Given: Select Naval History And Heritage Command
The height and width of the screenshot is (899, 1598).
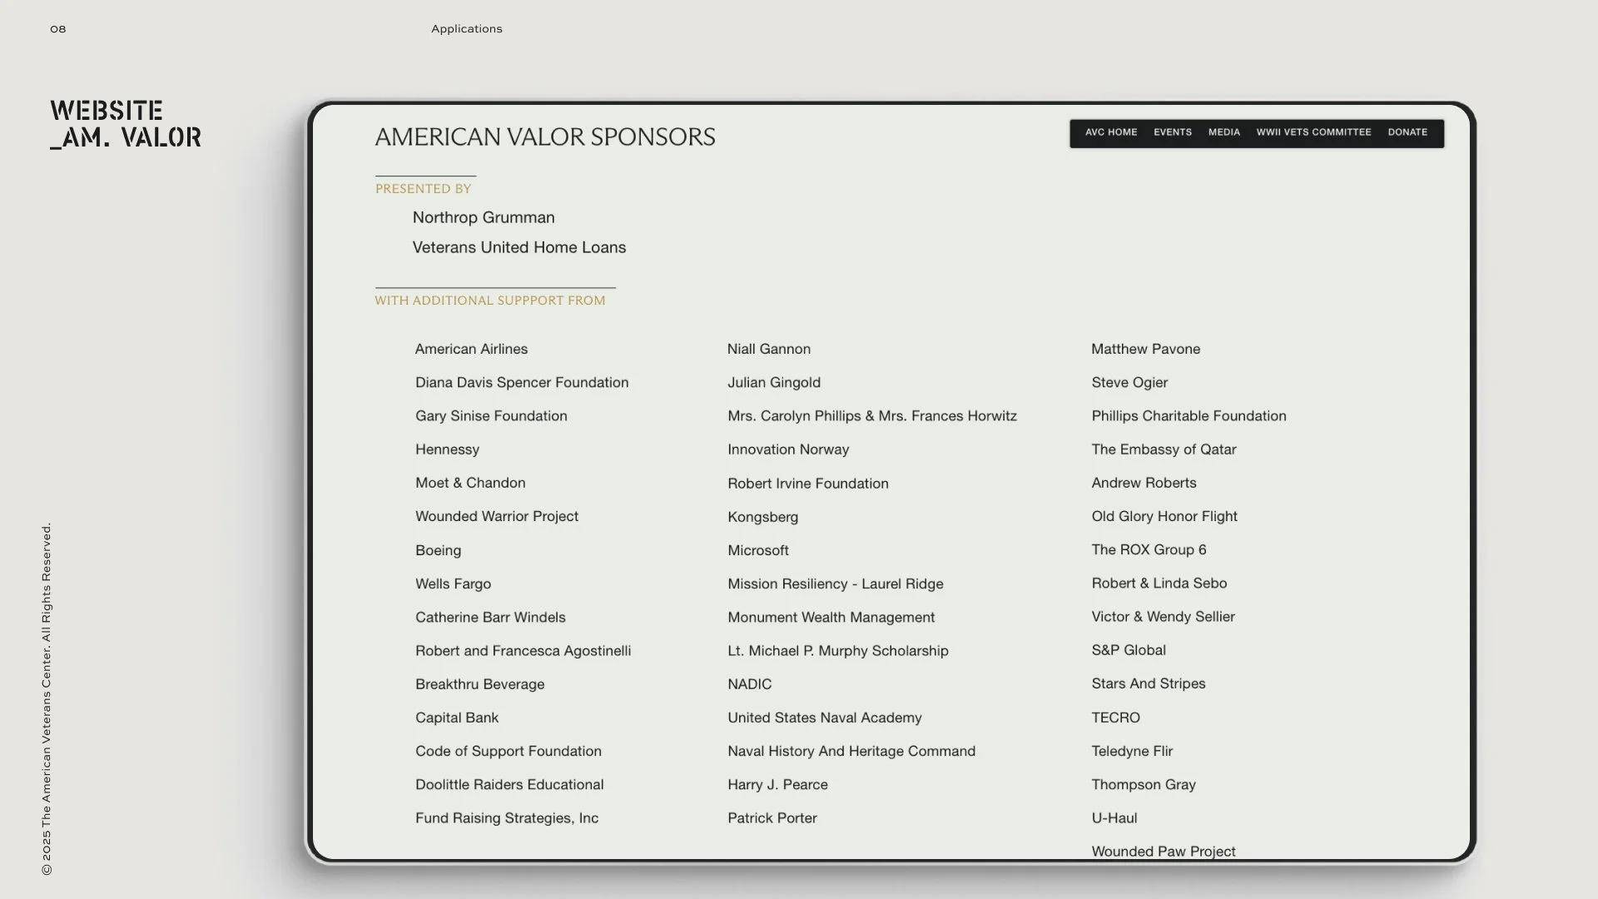Looking at the screenshot, I should (x=851, y=751).
